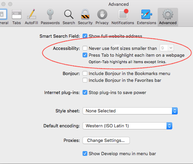Toggle Stop plug-ins to save power

(85, 92)
